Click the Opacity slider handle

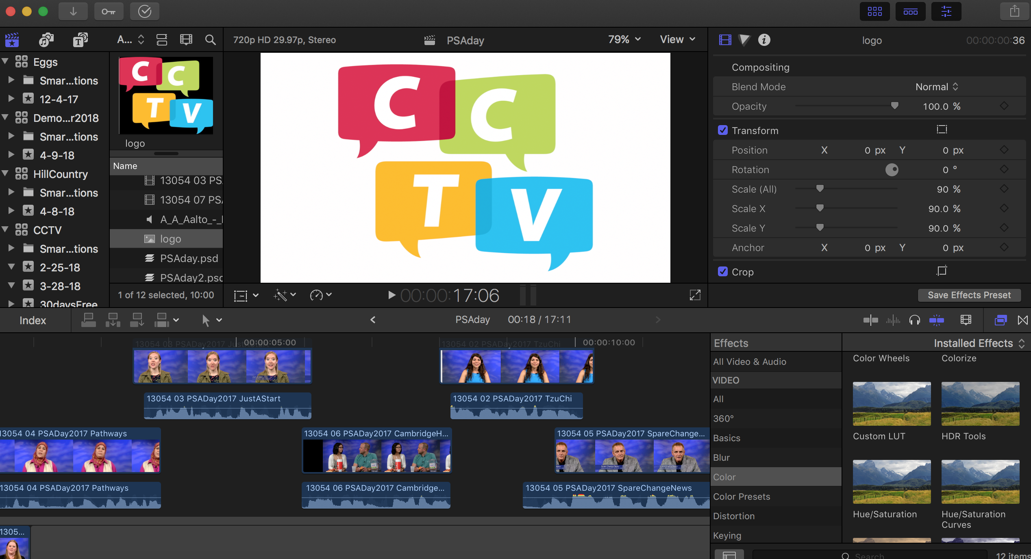tap(894, 106)
